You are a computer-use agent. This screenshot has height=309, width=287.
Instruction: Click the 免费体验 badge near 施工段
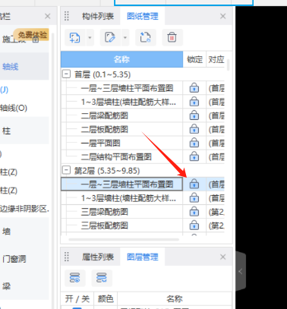32,35
